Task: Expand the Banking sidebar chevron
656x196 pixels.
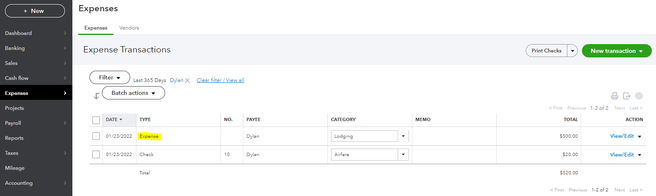Action: pos(65,48)
